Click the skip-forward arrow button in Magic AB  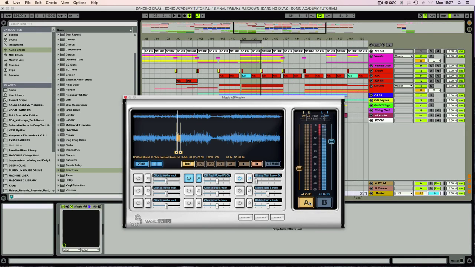257,164
